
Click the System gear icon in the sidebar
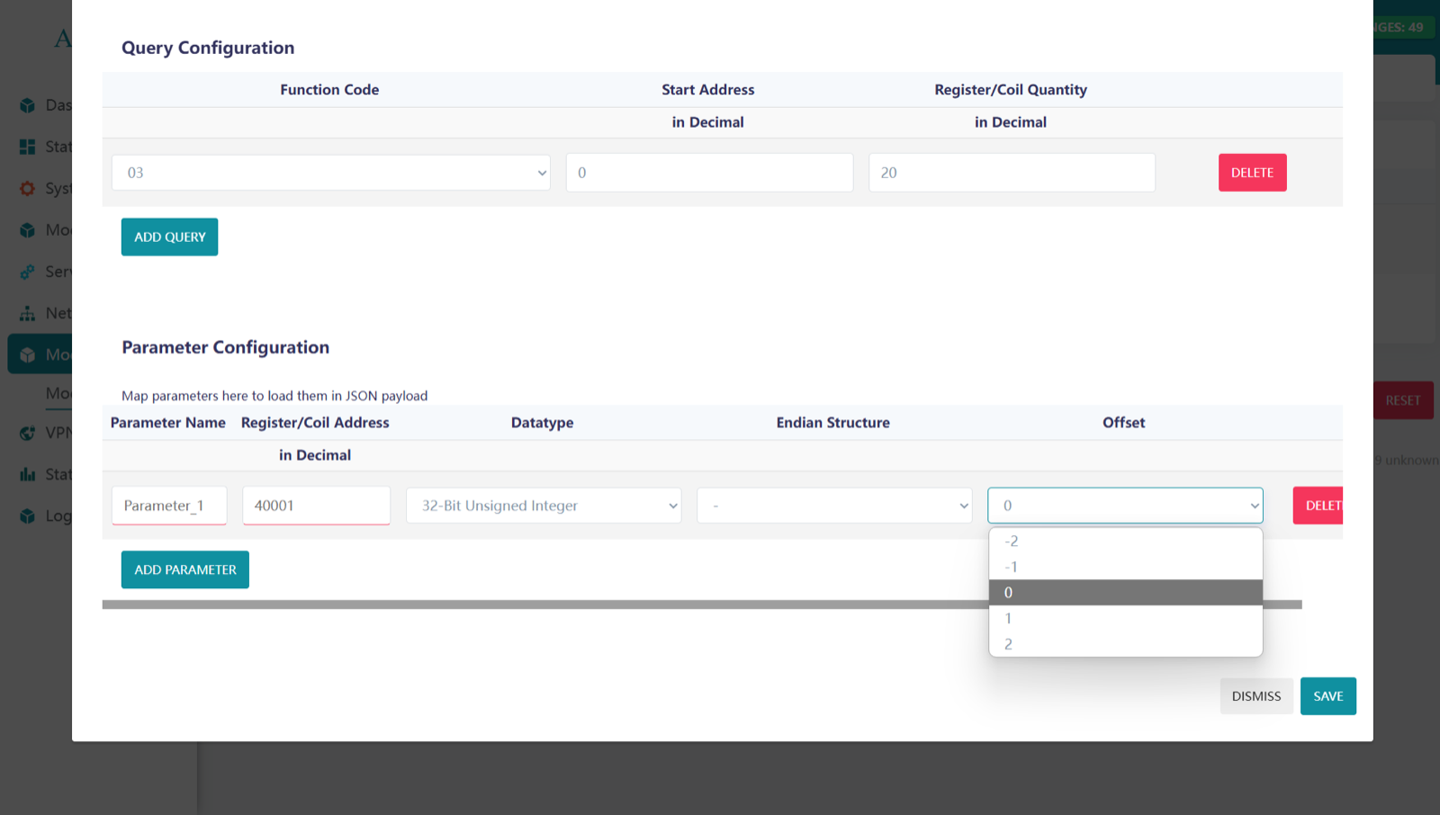(x=28, y=189)
